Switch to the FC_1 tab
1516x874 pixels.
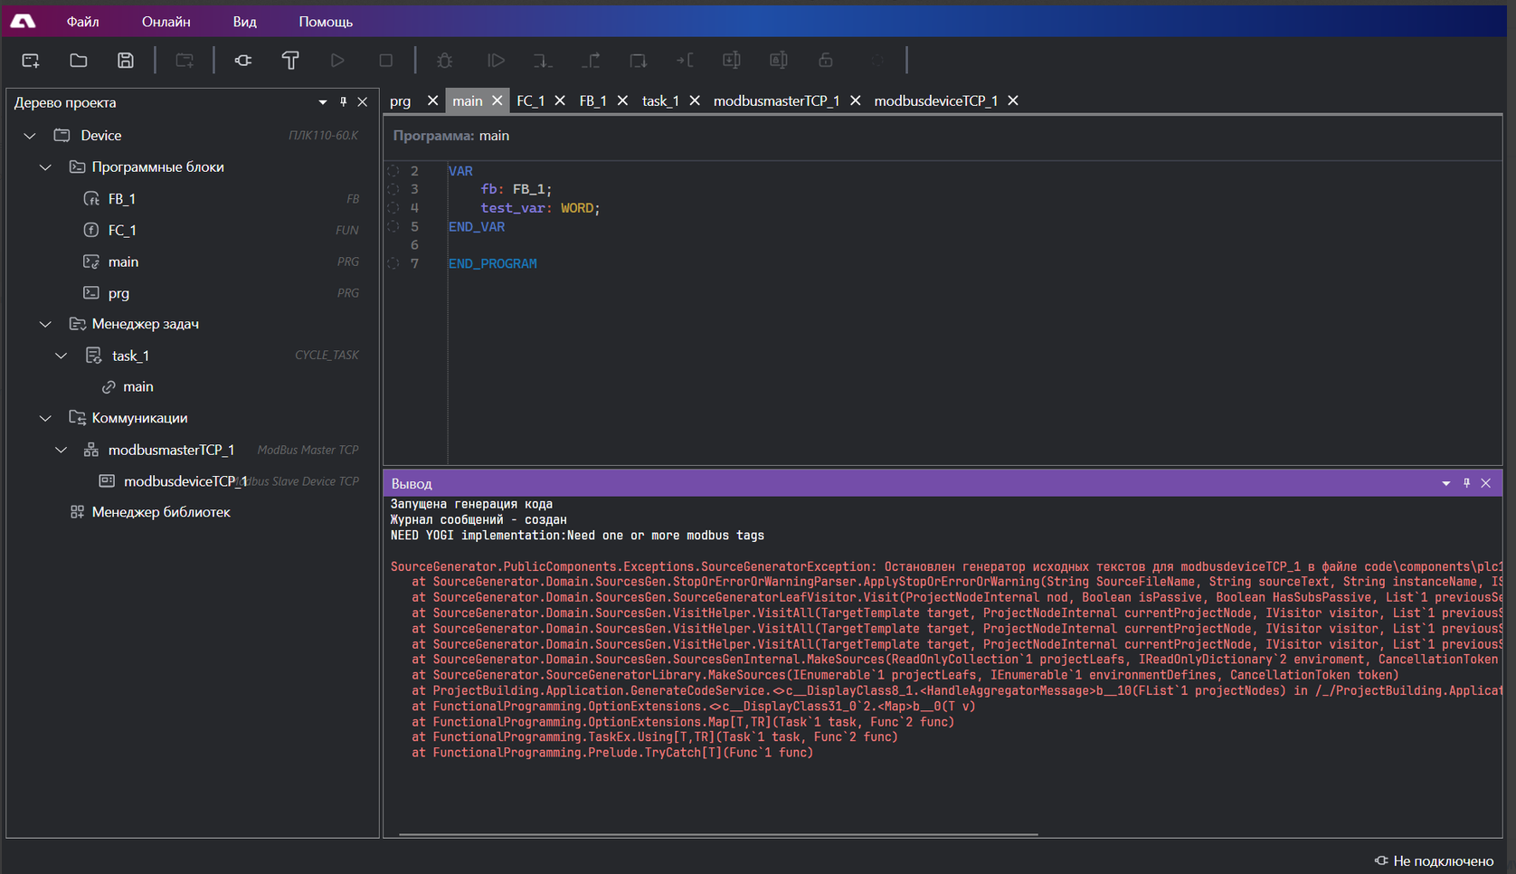tap(530, 100)
